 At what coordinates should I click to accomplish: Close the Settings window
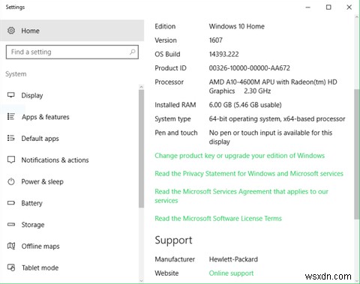point(349,7)
